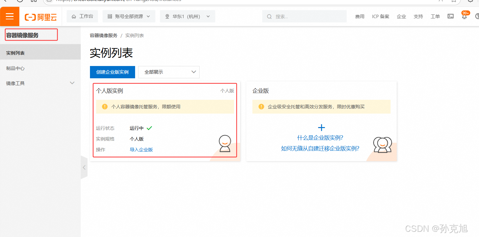The width and height of the screenshot is (479, 237).
Task: Click the search magnifier icon
Action: tap(269, 17)
